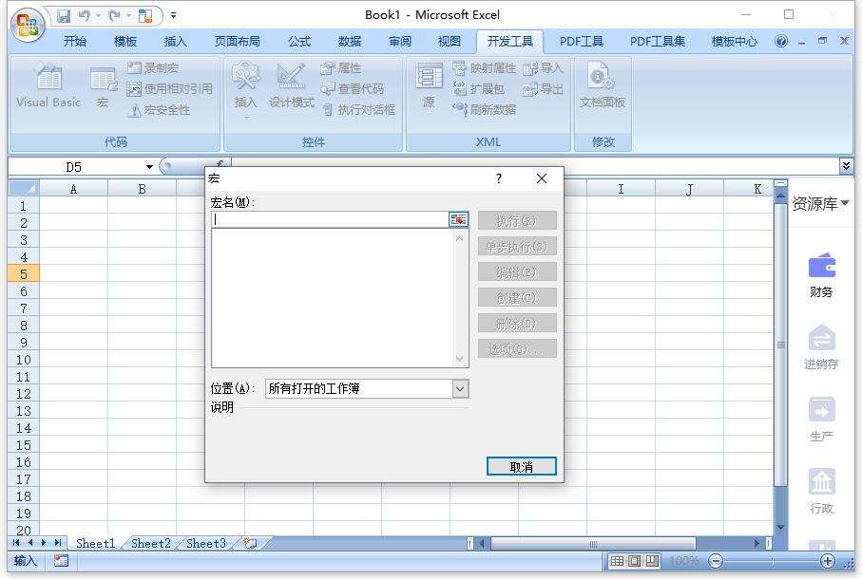Open the 数据 Data tab

(x=350, y=41)
